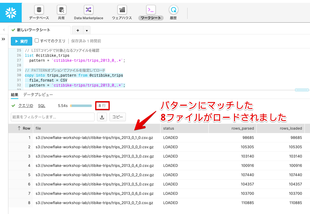
Task: Open the データベース (Databases) icon
Action: pos(39,10)
